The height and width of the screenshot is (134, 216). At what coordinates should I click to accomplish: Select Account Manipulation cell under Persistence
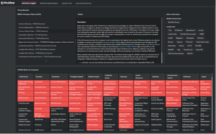coord(59,83)
